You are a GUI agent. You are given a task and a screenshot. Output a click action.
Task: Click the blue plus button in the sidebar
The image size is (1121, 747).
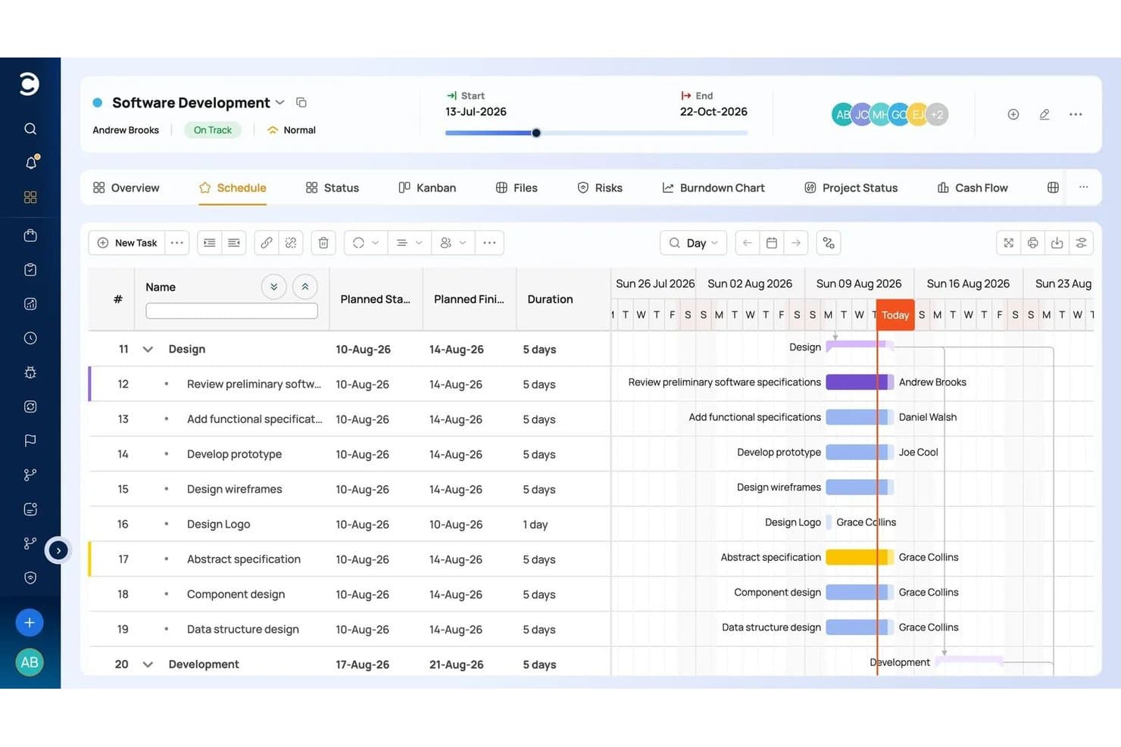tap(30, 623)
